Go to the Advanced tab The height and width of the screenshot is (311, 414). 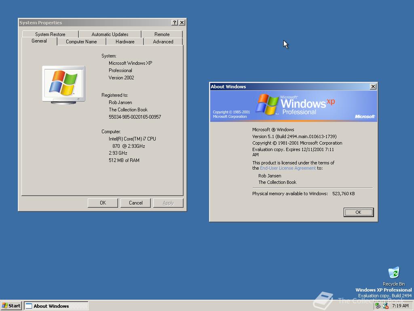point(163,42)
